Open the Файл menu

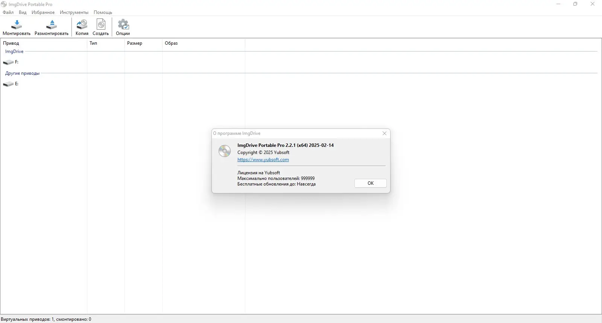pos(8,12)
